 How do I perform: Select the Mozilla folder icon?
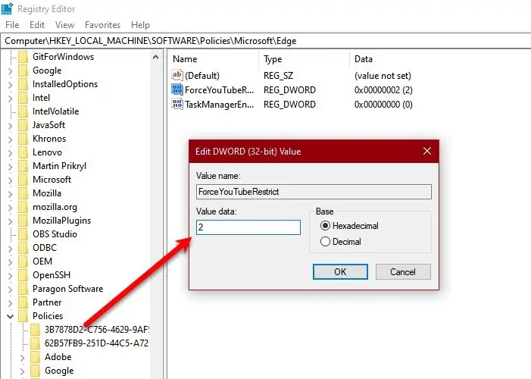click(x=23, y=193)
